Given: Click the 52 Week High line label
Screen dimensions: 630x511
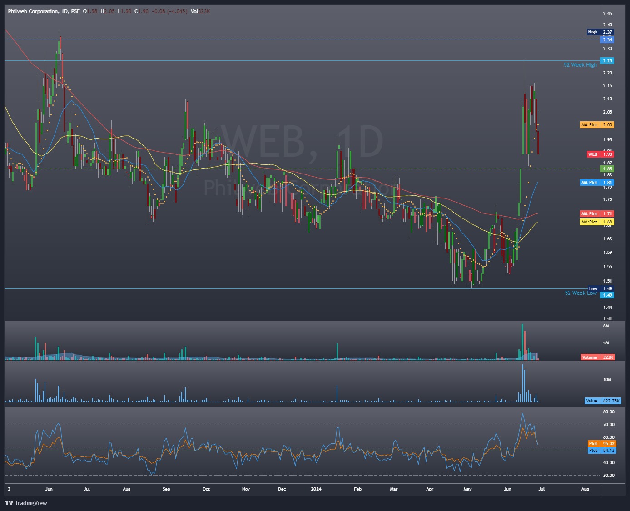Looking at the screenshot, I should click(580, 65).
